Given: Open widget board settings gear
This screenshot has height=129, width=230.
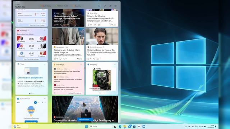Looking at the screenshot, I should (x=116, y=6).
